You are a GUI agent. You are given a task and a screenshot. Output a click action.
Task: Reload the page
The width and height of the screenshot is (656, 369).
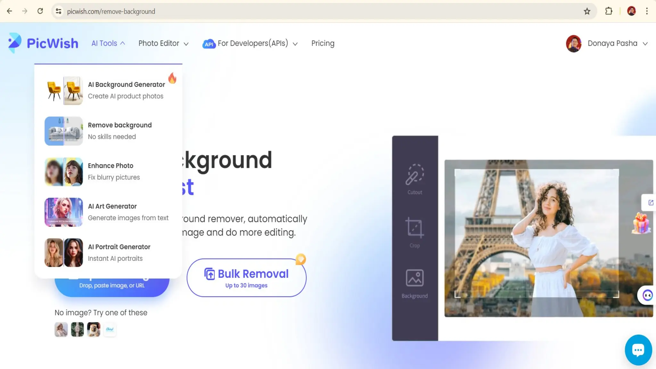point(40,12)
